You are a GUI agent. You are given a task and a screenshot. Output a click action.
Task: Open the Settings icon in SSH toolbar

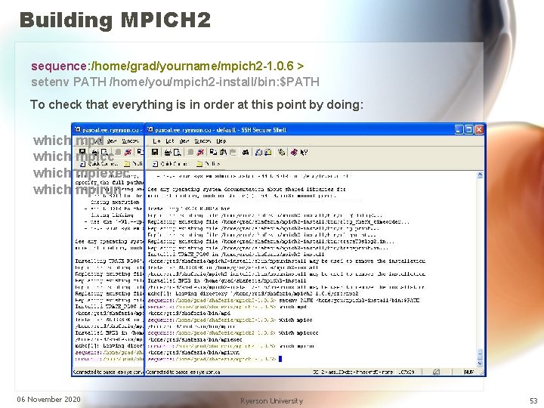pyautogui.click(x=281, y=152)
